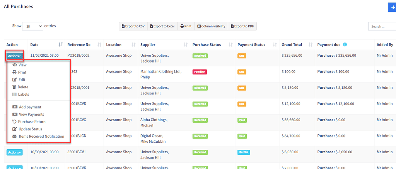Open the Column visibility button
396x169 pixels.
click(211, 26)
